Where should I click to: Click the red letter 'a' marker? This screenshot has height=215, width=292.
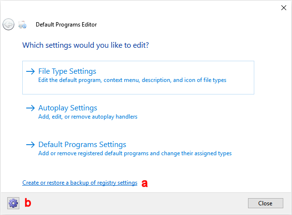(144, 183)
